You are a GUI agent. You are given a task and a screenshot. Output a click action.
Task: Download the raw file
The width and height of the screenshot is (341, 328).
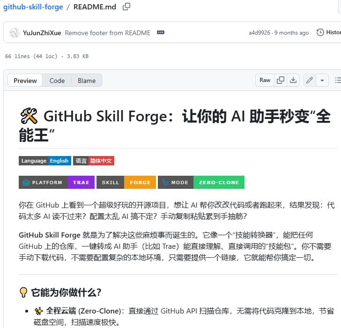click(293, 80)
